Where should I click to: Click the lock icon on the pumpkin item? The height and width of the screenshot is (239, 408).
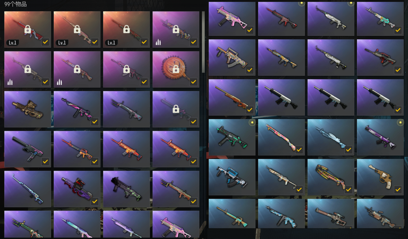pos(176,69)
